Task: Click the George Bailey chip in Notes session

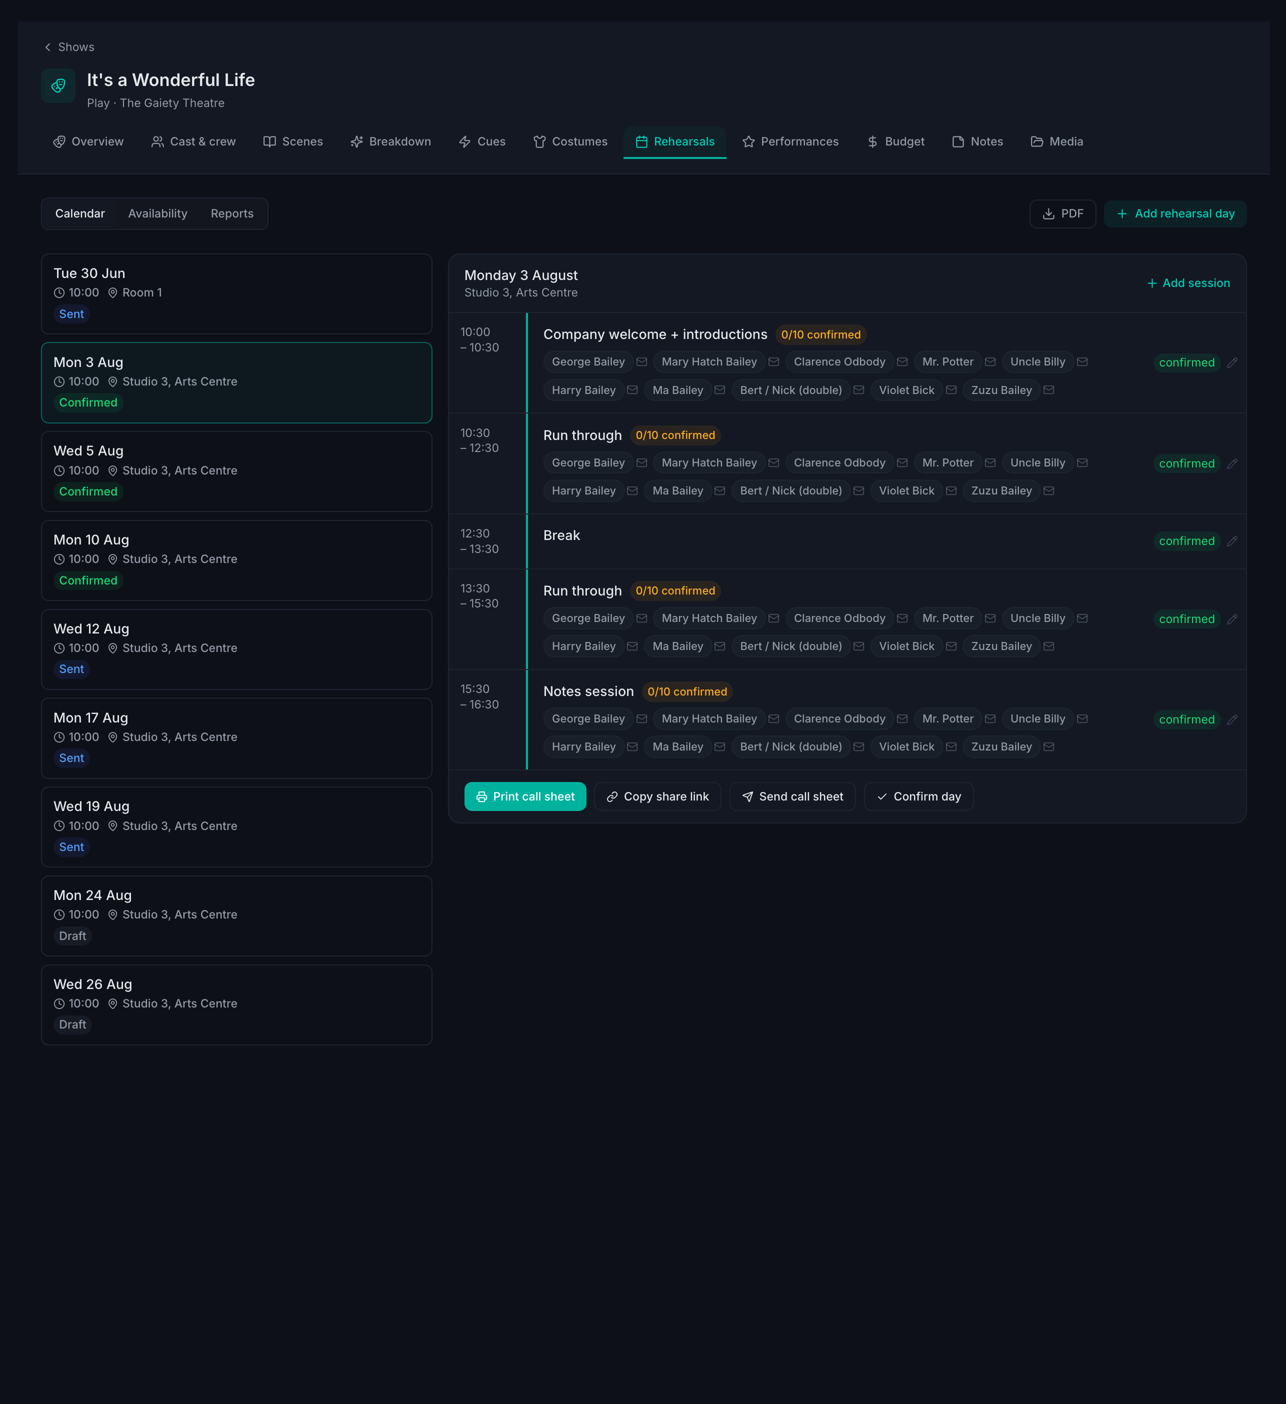Action: click(x=588, y=718)
